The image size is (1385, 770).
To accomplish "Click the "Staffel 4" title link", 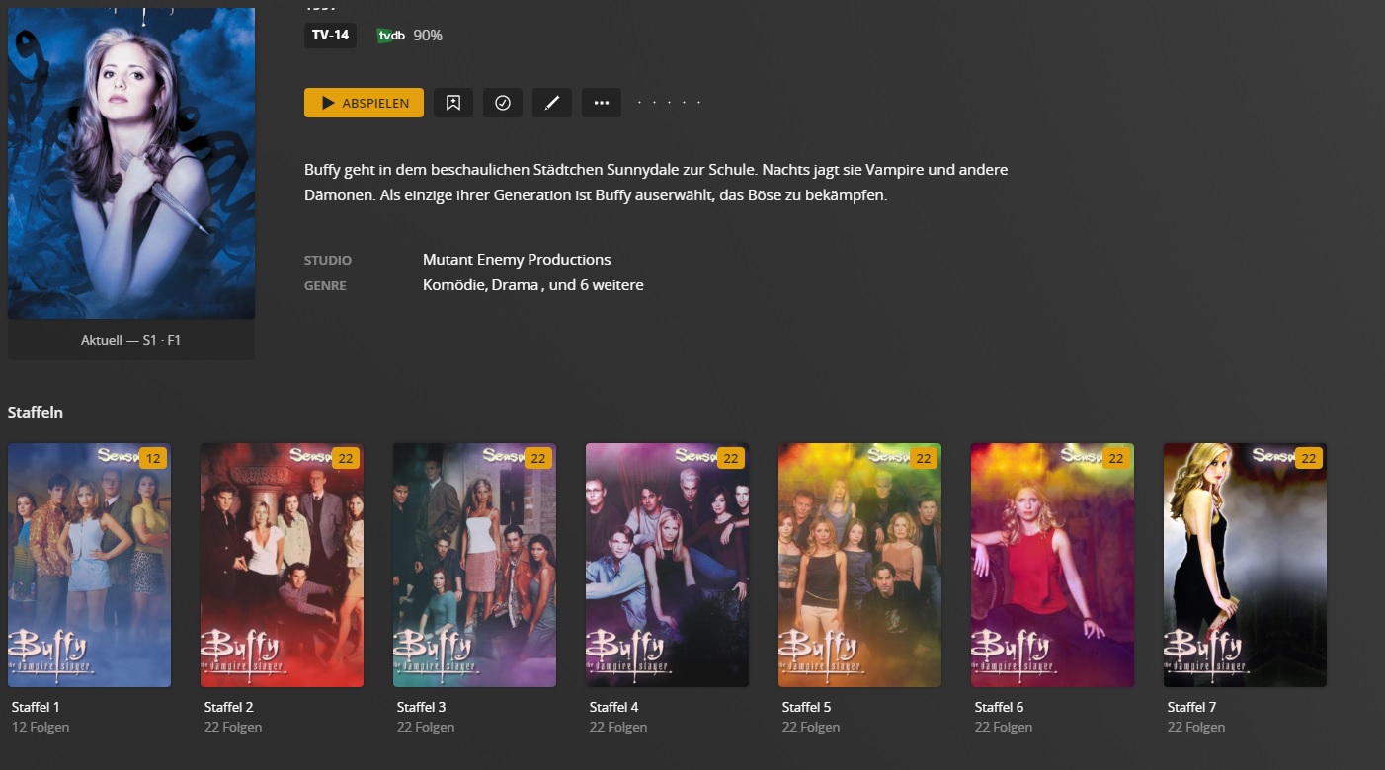I will point(614,707).
